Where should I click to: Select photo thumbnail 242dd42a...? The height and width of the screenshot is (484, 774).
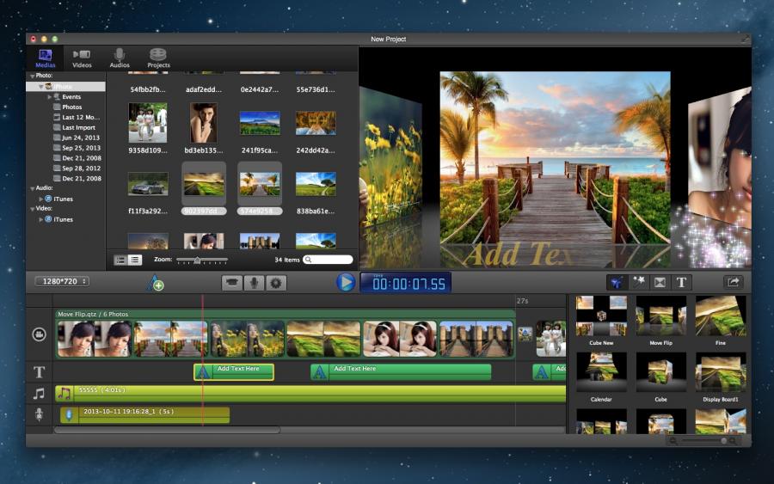point(316,123)
